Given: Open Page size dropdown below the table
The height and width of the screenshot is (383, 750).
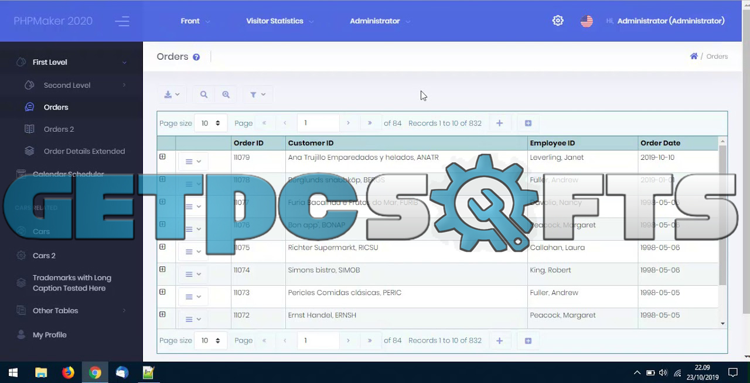Looking at the screenshot, I should point(210,340).
